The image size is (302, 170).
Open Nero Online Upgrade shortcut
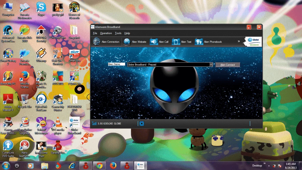25,126
